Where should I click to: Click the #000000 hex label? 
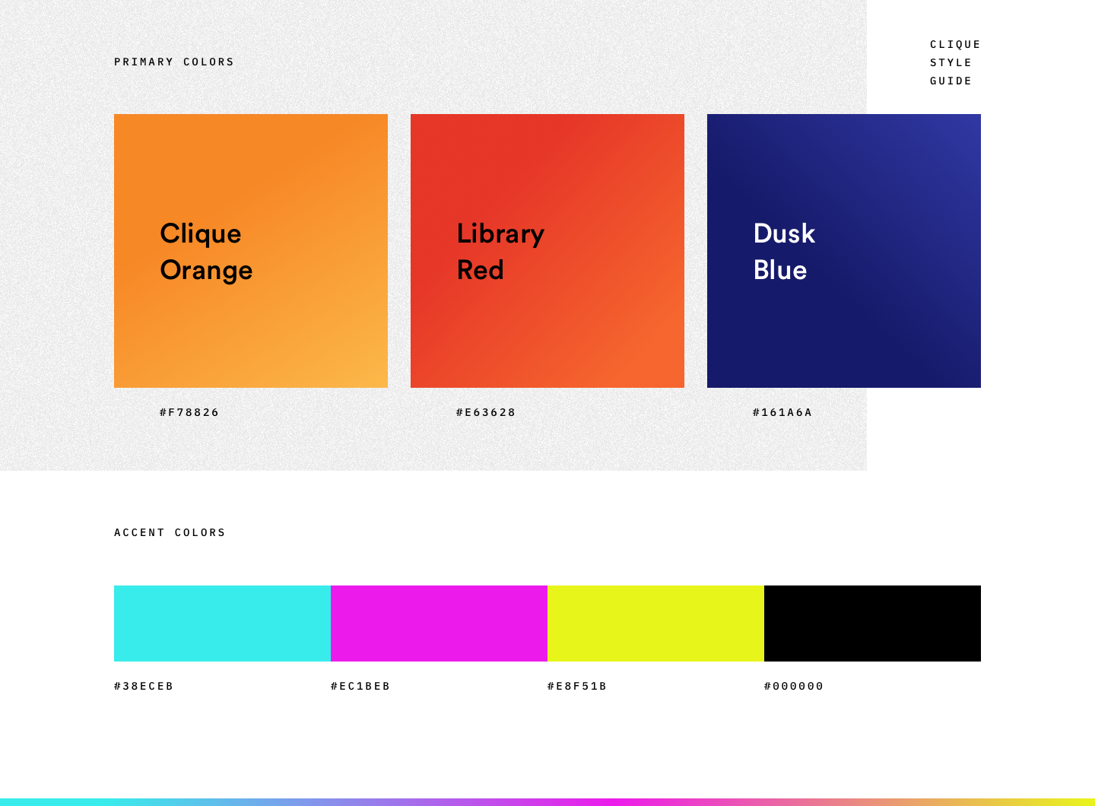point(794,686)
